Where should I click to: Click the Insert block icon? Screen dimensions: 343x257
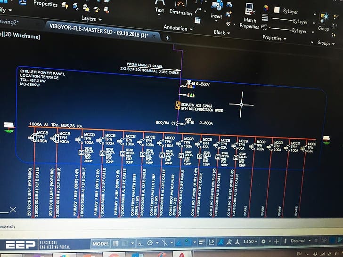217,6
